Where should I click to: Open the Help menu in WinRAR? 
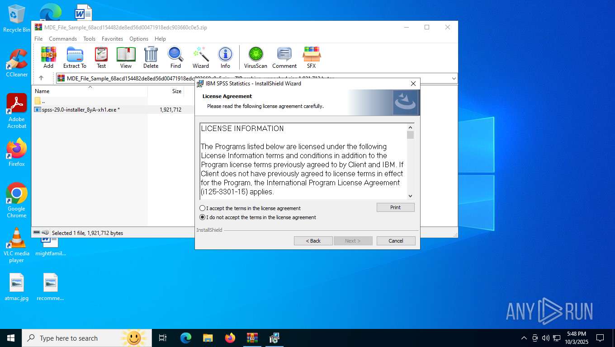160,39
